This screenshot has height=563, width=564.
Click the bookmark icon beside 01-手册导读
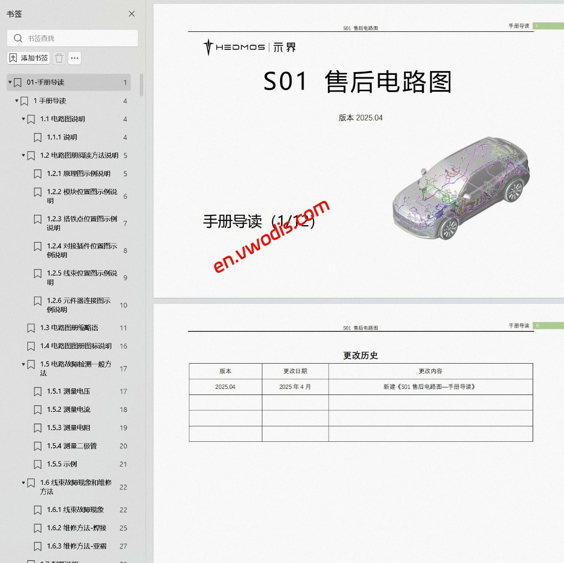pyautogui.click(x=17, y=82)
